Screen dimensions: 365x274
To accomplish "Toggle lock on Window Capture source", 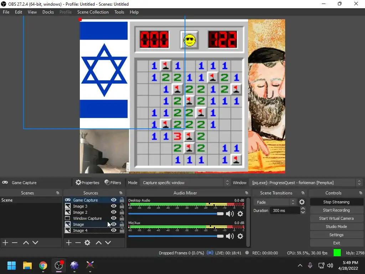I will click(122, 218).
